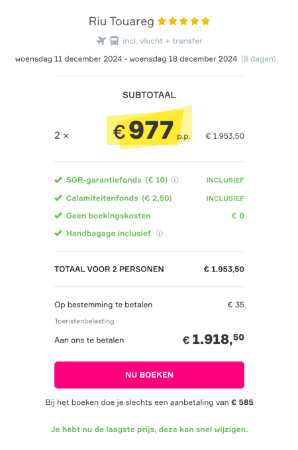Screen dimensions: 298x450
Task: Click the Toeristenbelasting note
Action: coord(84,321)
